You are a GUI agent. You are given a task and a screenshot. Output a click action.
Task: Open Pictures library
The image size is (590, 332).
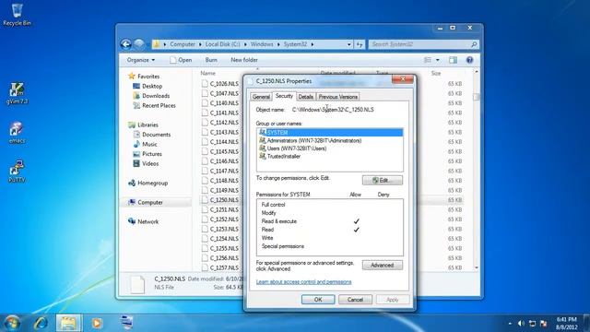coord(152,154)
